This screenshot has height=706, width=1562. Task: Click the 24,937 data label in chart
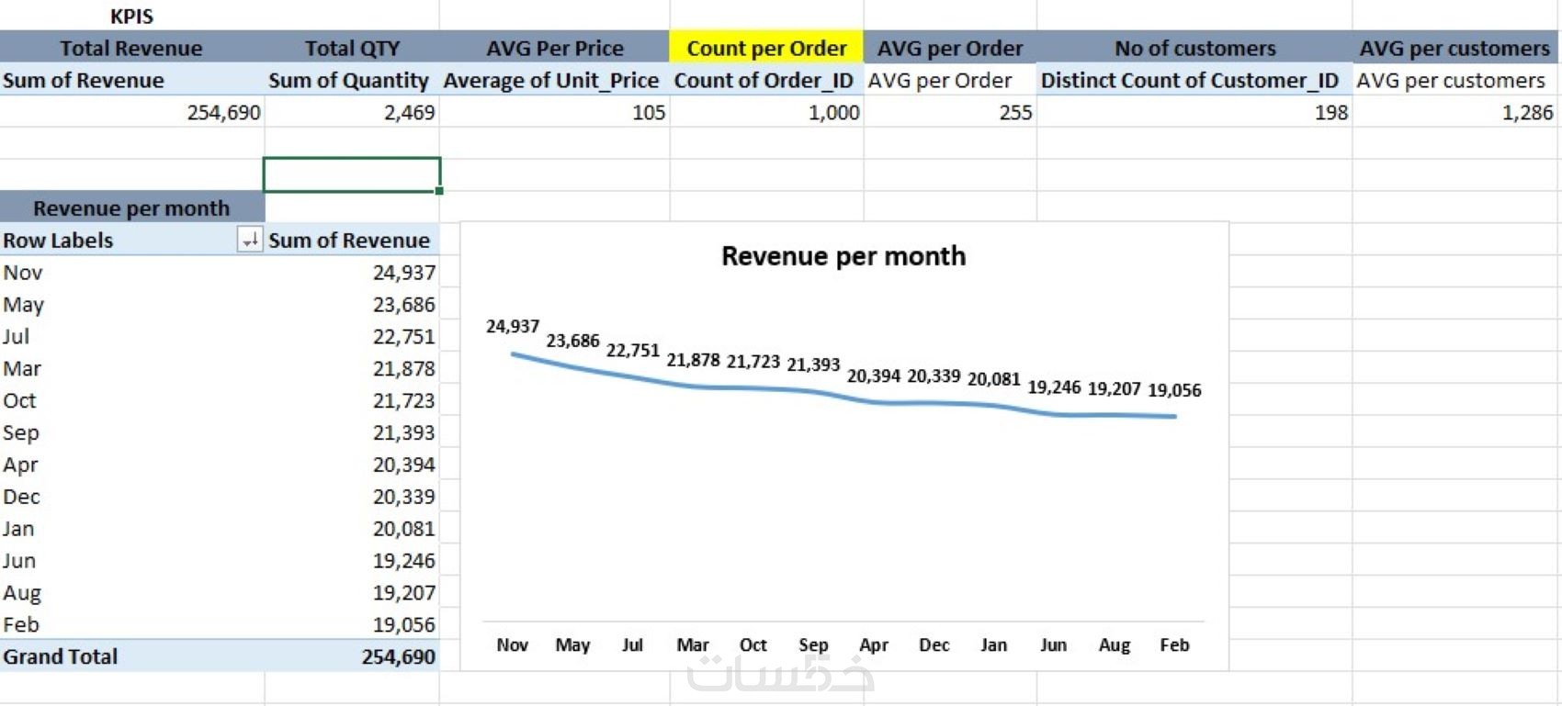click(513, 327)
